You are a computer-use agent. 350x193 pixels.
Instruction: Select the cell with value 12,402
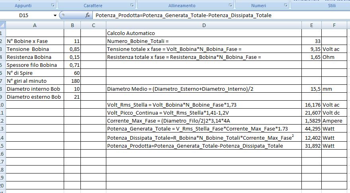(x=312, y=138)
